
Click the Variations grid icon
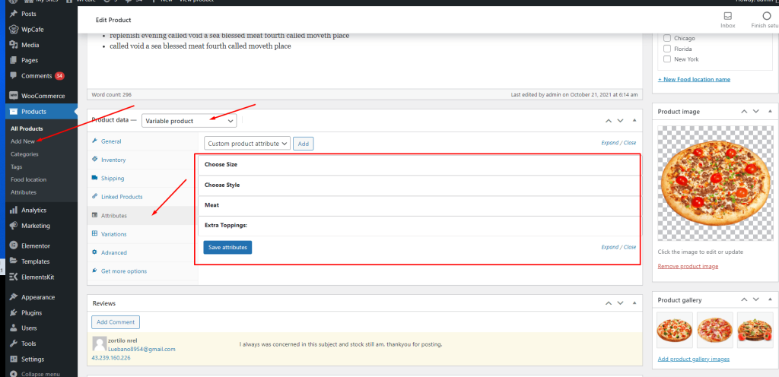pos(94,233)
